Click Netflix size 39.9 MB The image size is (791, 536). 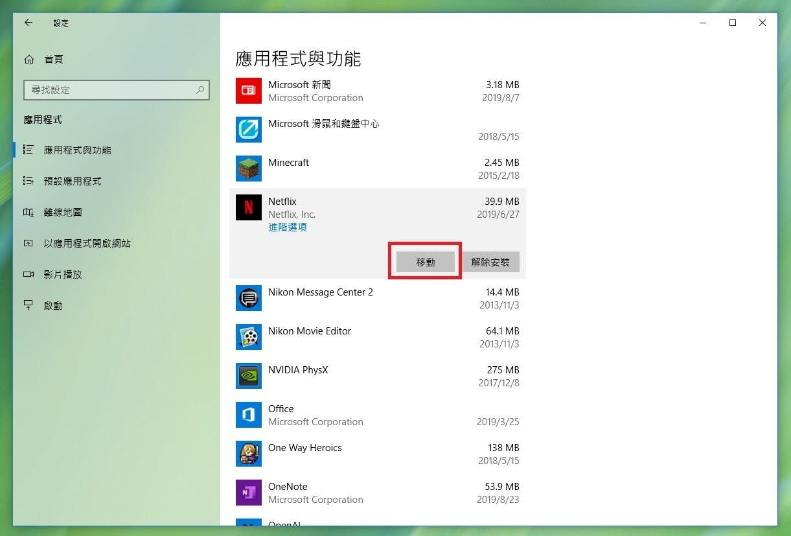coord(502,202)
